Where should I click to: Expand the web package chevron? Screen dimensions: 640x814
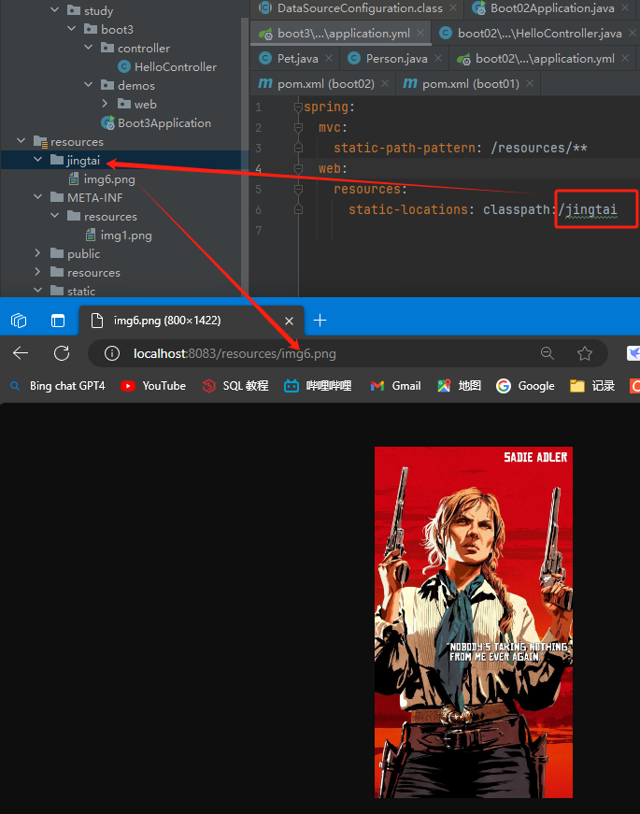pyautogui.click(x=106, y=104)
